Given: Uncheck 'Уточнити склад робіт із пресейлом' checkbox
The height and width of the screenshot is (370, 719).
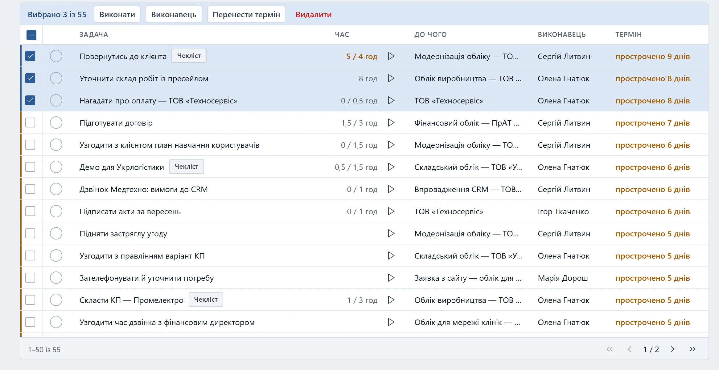Looking at the screenshot, I should pyautogui.click(x=30, y=78).
